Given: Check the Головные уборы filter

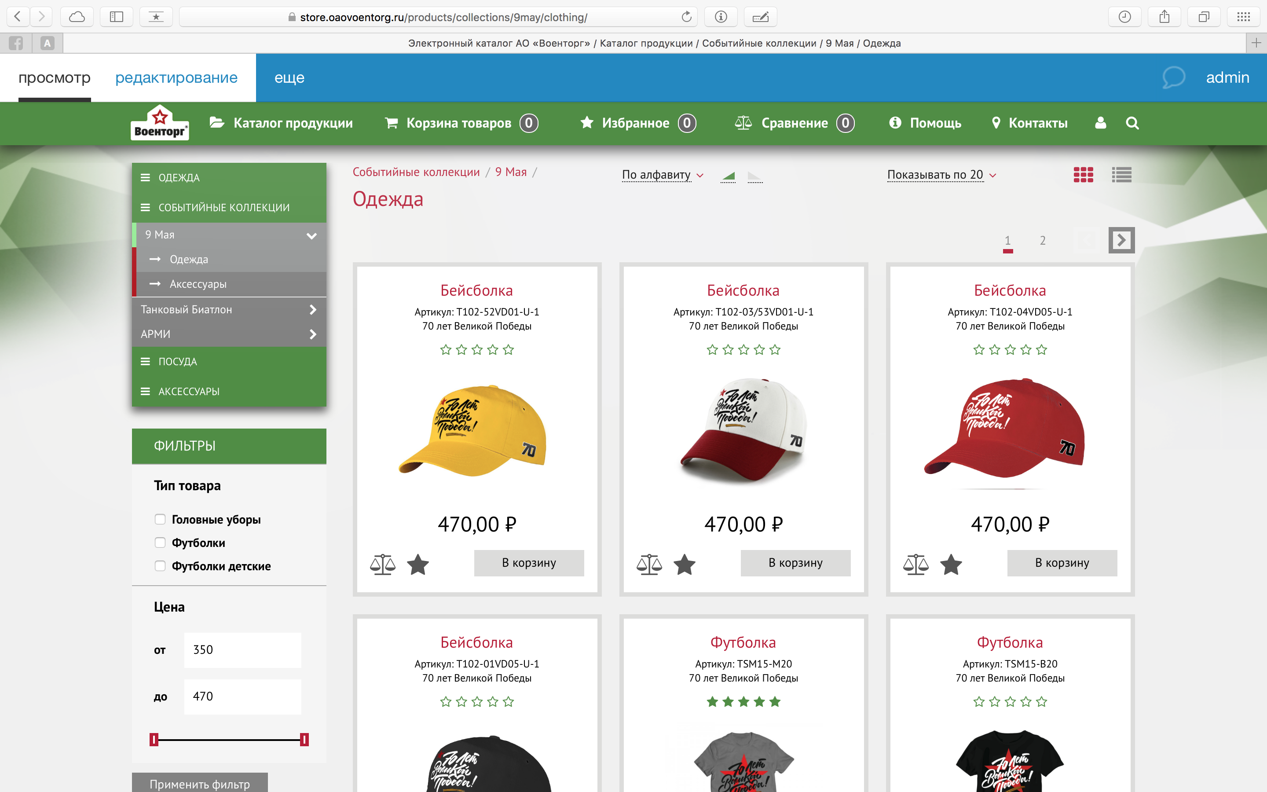Looking at the screenshot, I should pyautogui.click(x=160, y=519).
